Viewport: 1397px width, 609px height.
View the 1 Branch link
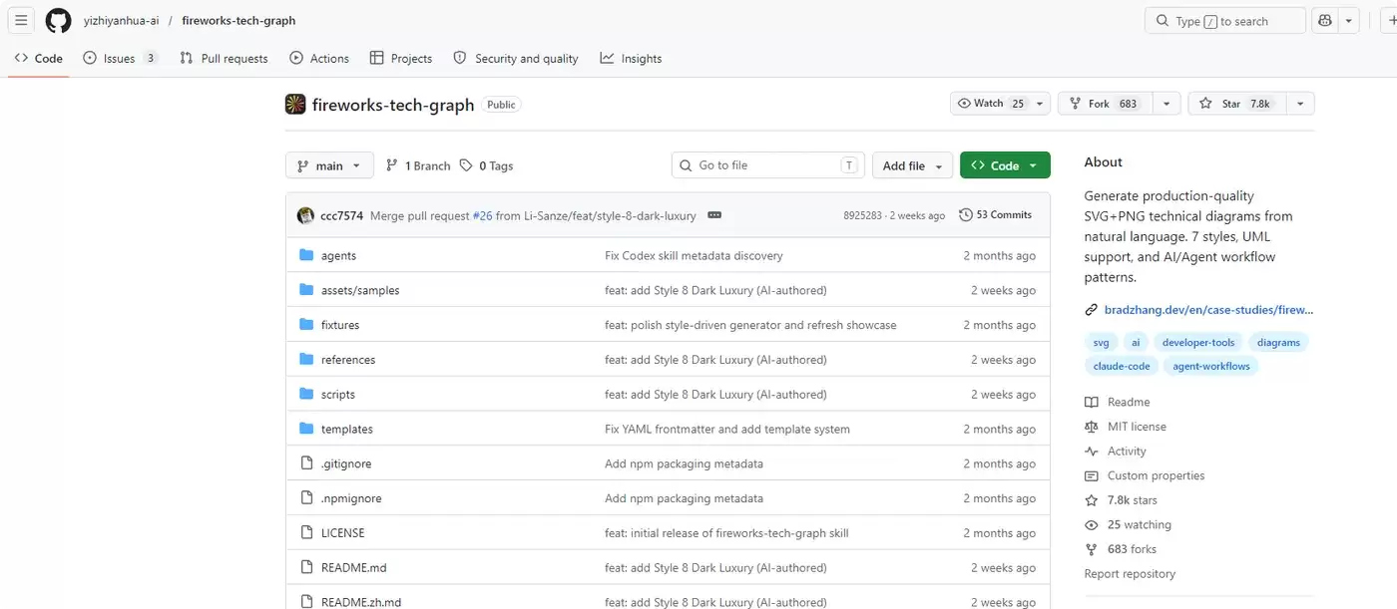(418, 165)
